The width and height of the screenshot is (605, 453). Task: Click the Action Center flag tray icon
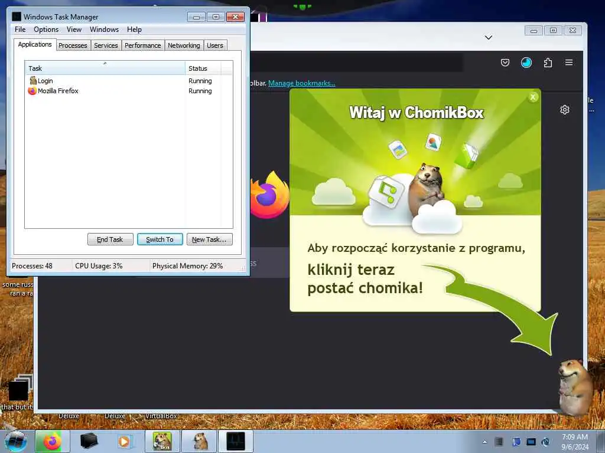point(516,441)
